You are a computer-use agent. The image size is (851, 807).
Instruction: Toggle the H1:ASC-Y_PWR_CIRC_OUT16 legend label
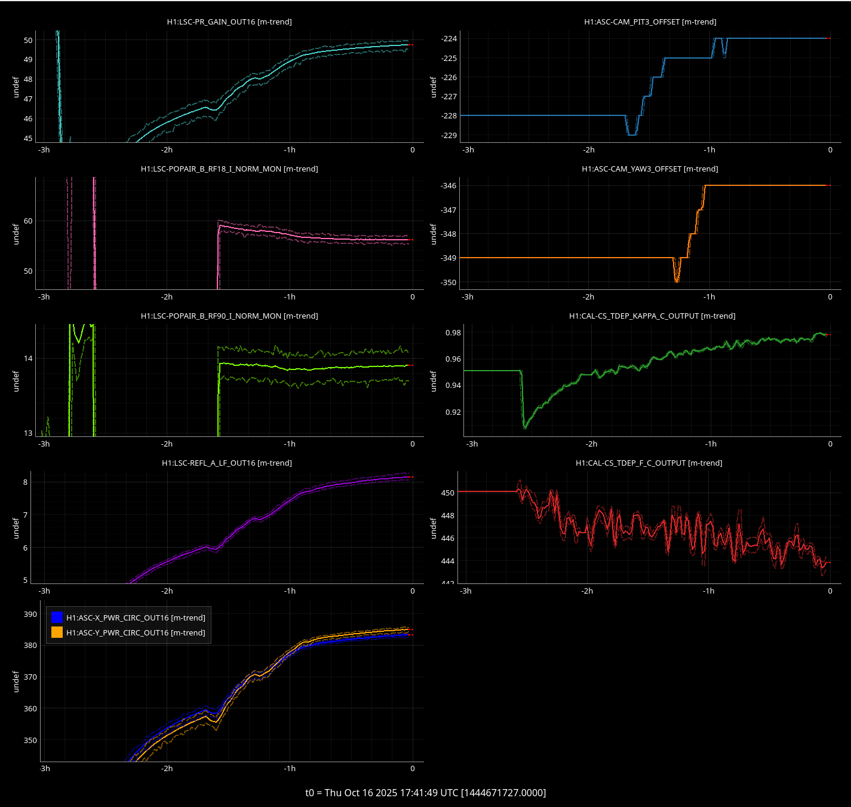136,632
